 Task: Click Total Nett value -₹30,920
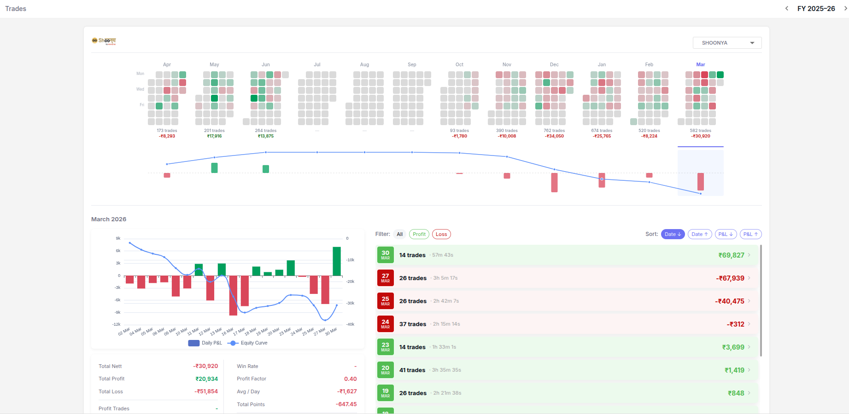point(205,366)
